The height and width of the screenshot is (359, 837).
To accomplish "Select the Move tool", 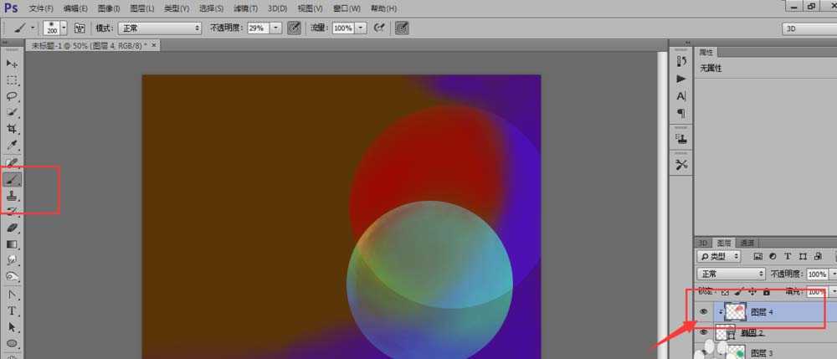I will (x=13, y=64).
